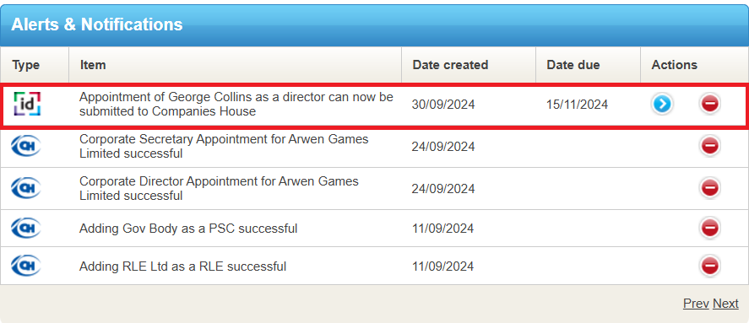Screen dimensions: 749x323
Task: Sort by the Date created column header
Action: [x=450, y=65]
